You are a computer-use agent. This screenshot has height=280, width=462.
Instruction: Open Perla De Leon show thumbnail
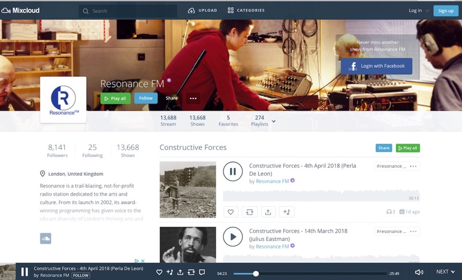(x=188, y=190)
